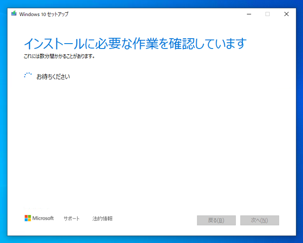Image resolution: width=303 pixels, height=243 pixels.
Task: Click the heading インストールに必要な作業を確認しています
Action: tap(135, 44)
